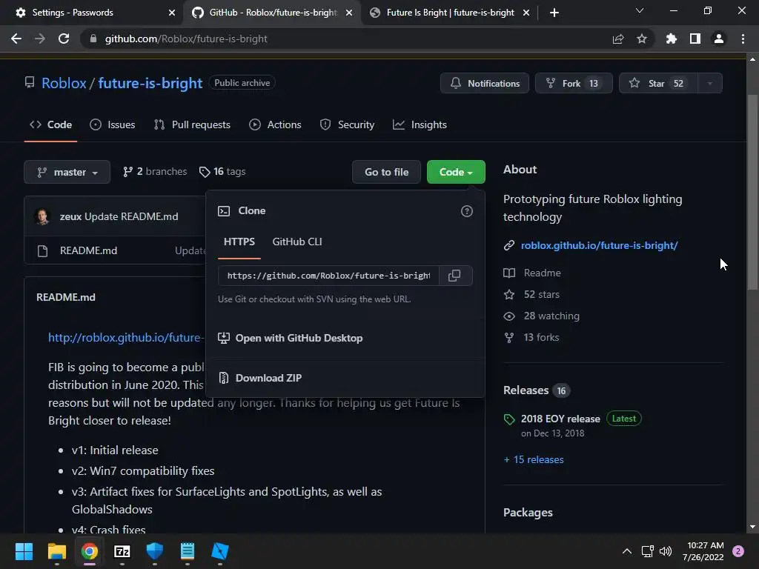Jump to Readme in About section
Viewport: 759px width, 569px height.
pos(542,273)
